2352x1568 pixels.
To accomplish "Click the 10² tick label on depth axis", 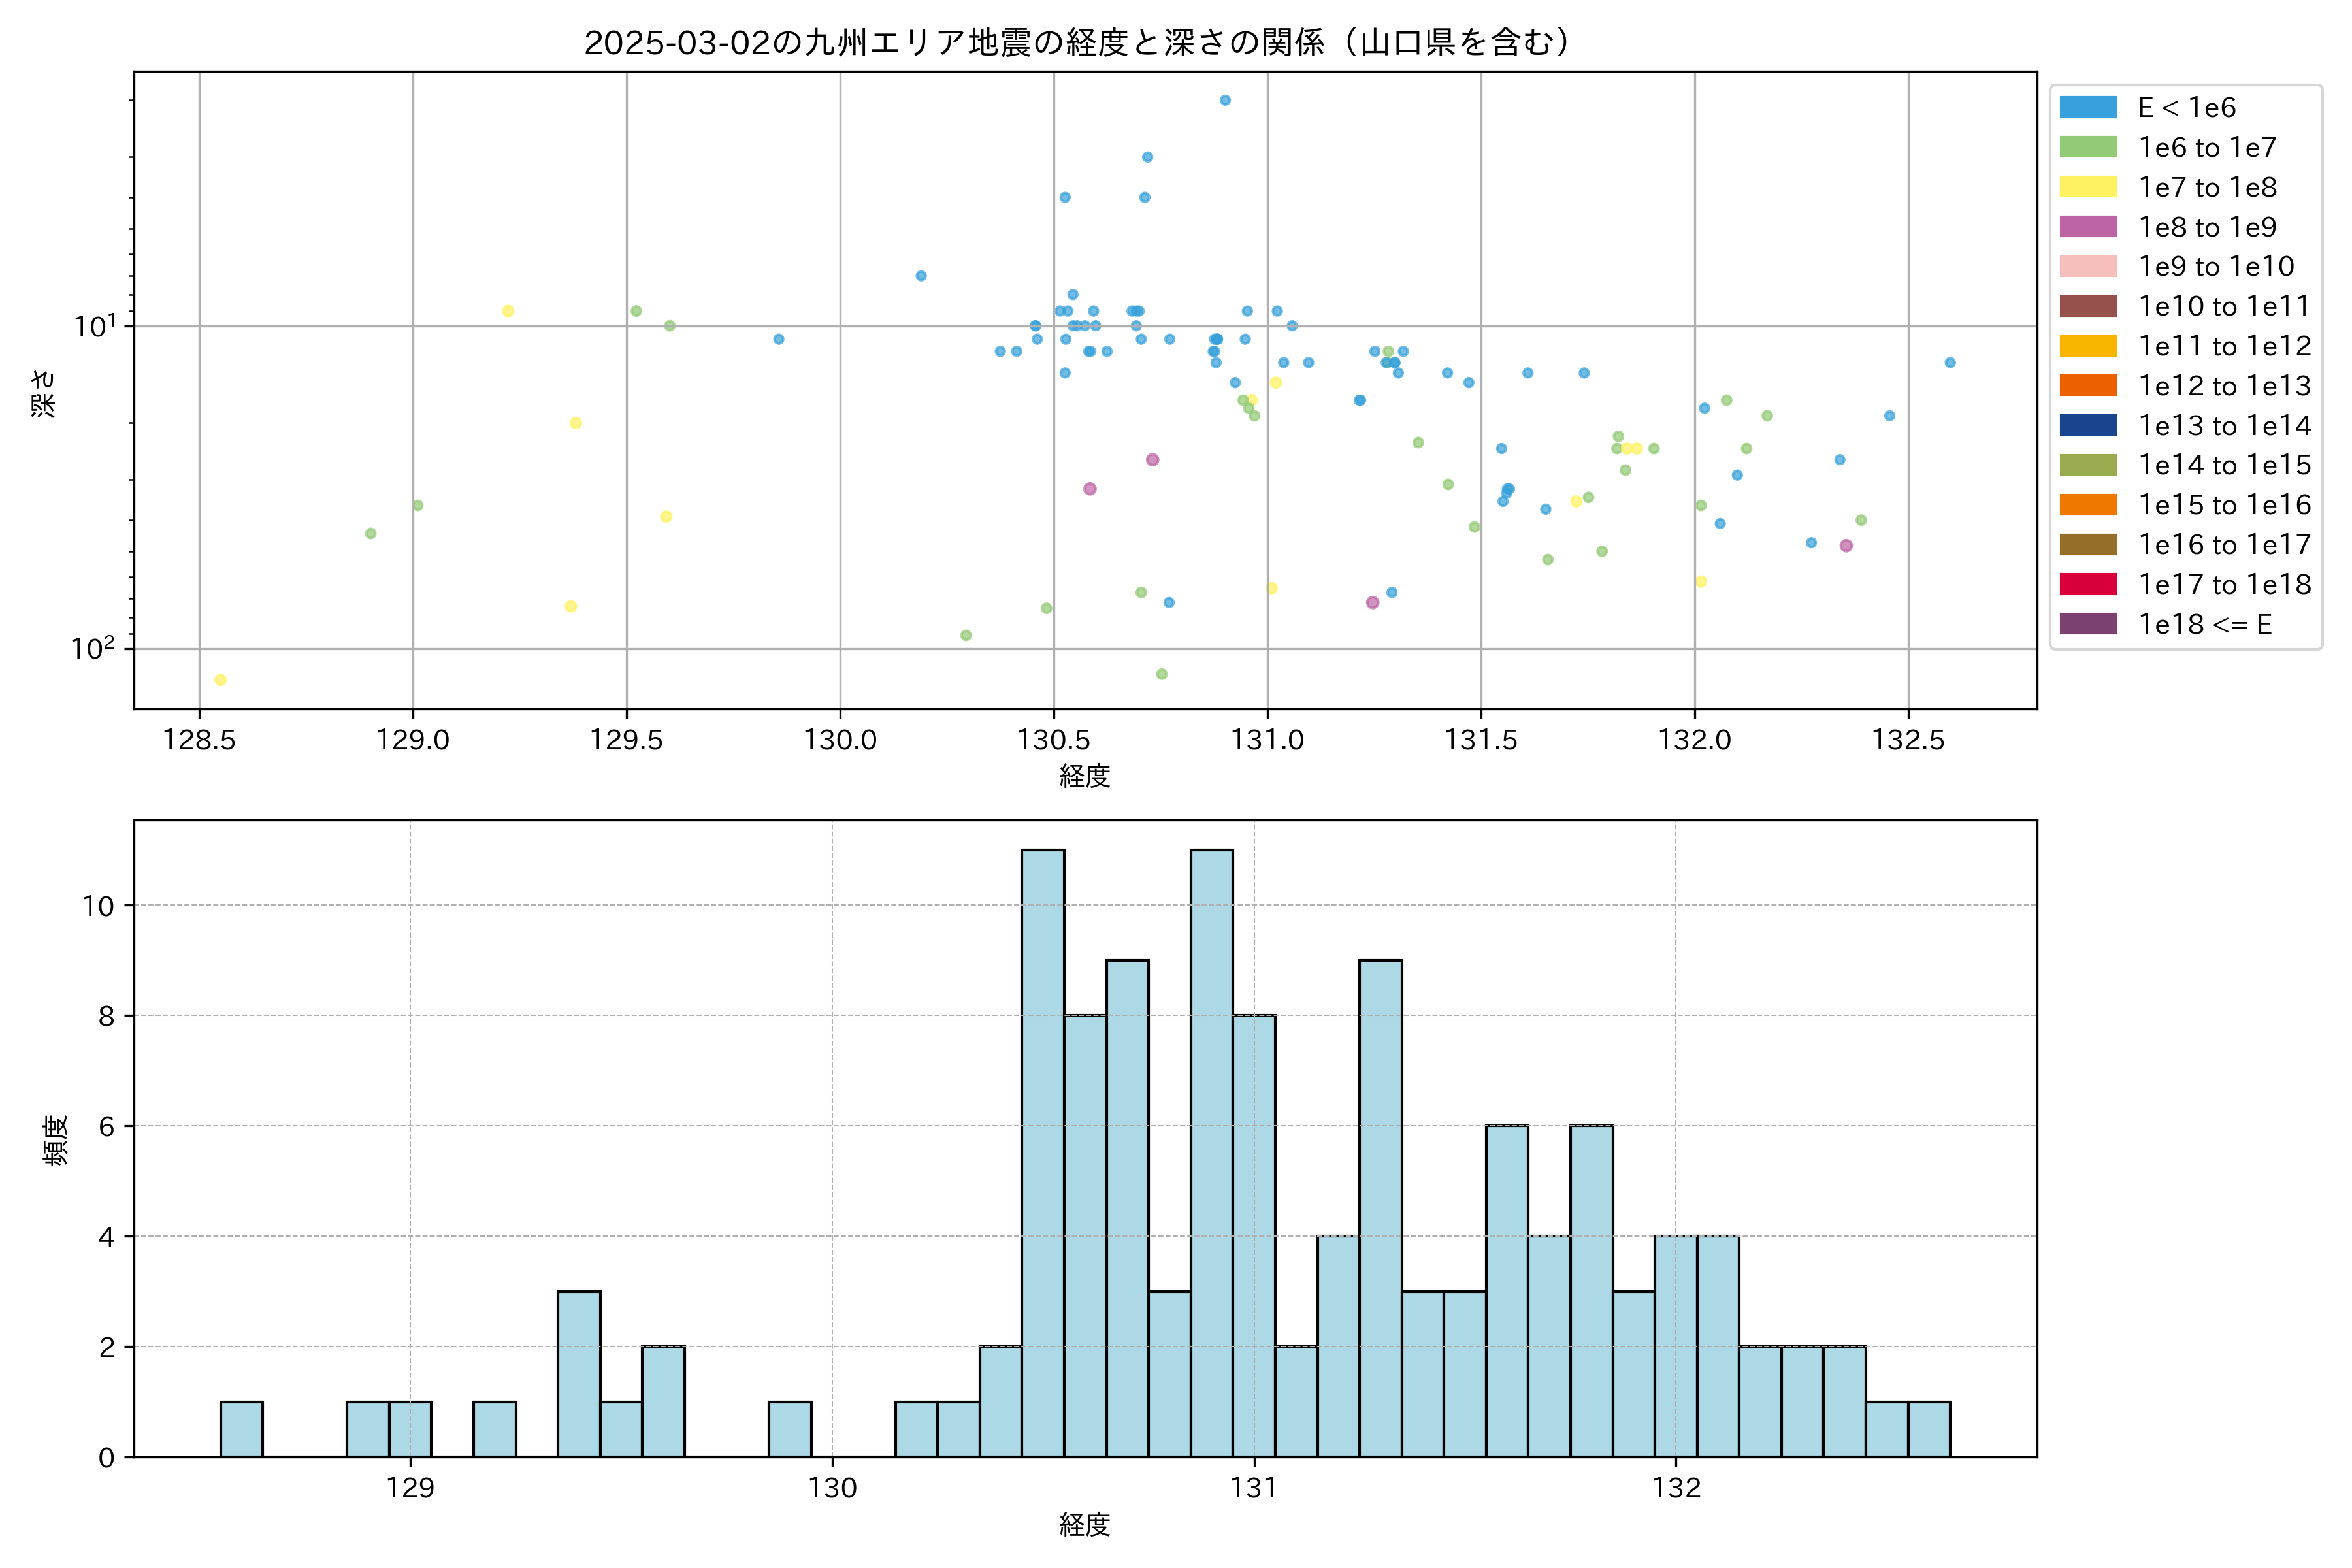I will [92, 649].
